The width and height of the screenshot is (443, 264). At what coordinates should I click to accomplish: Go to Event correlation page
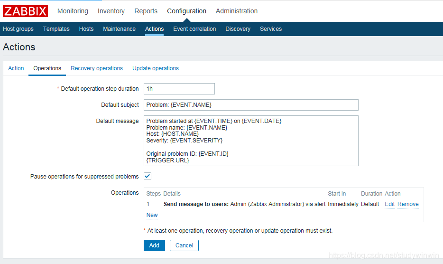194,29
